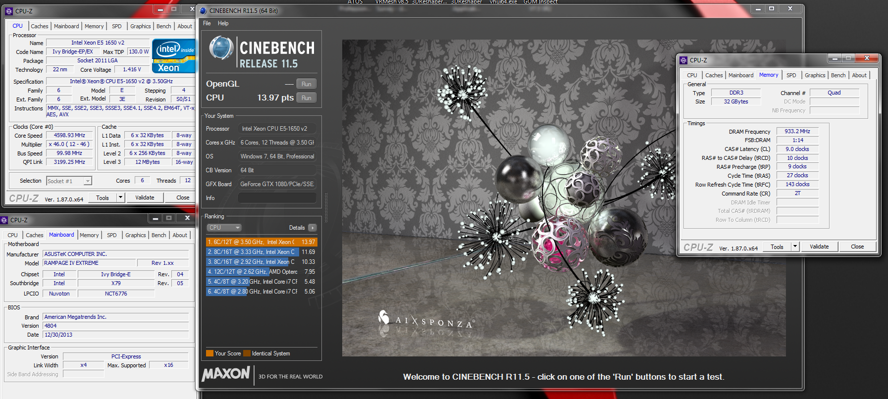Screen dimensions: 888x399
Task: Click the MAXON logo at the bottom
Action: pyautogui.click(x=226, y=374)
